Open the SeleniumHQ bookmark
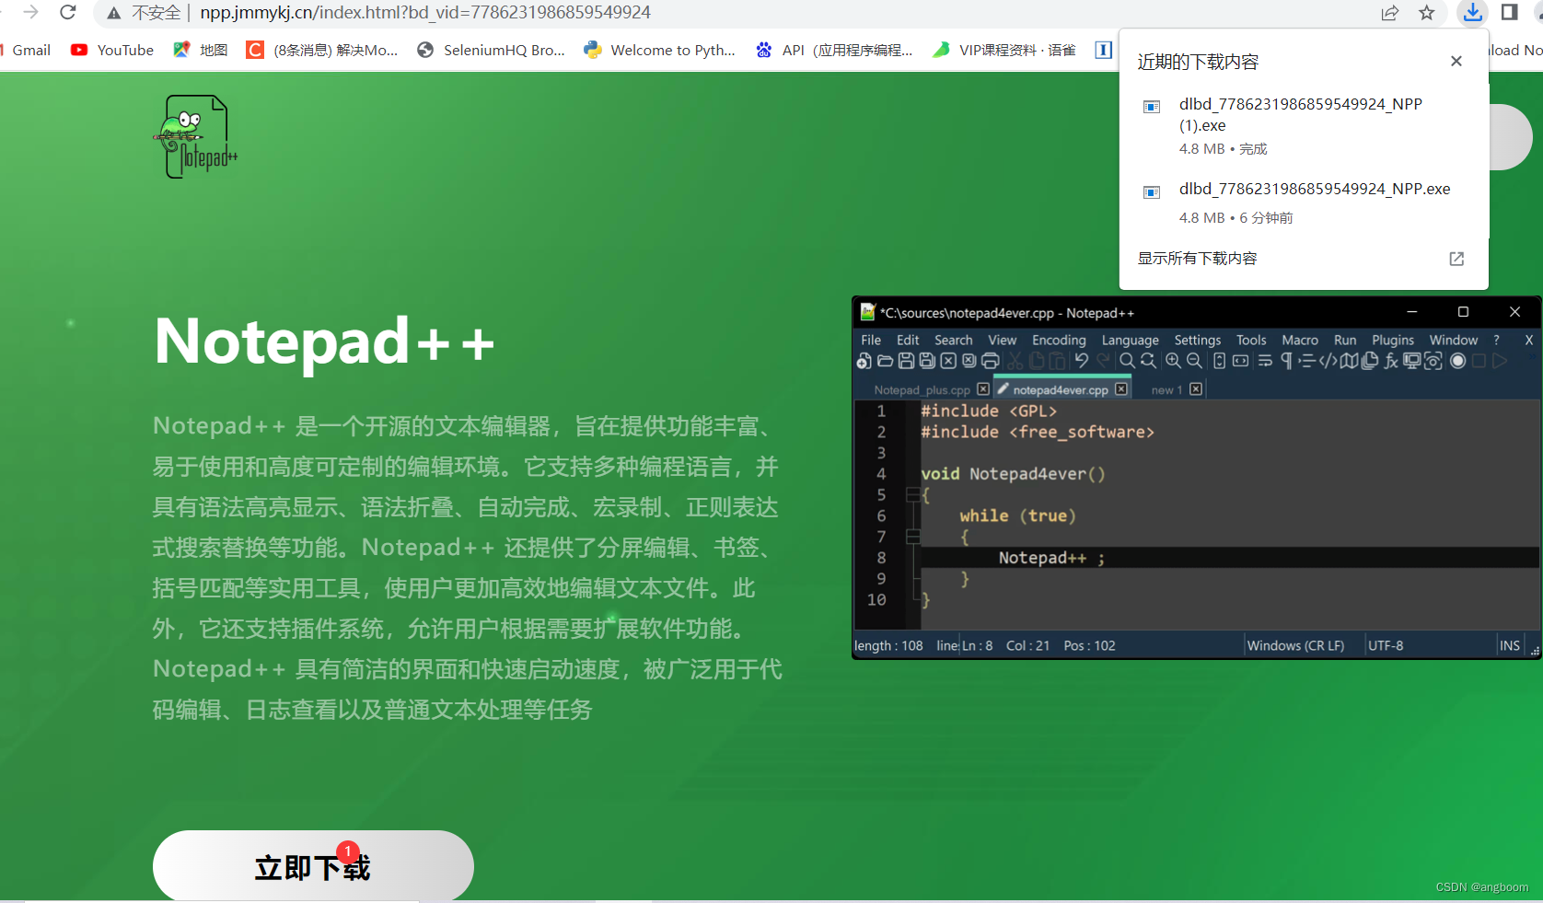 (x=491, y=50)
